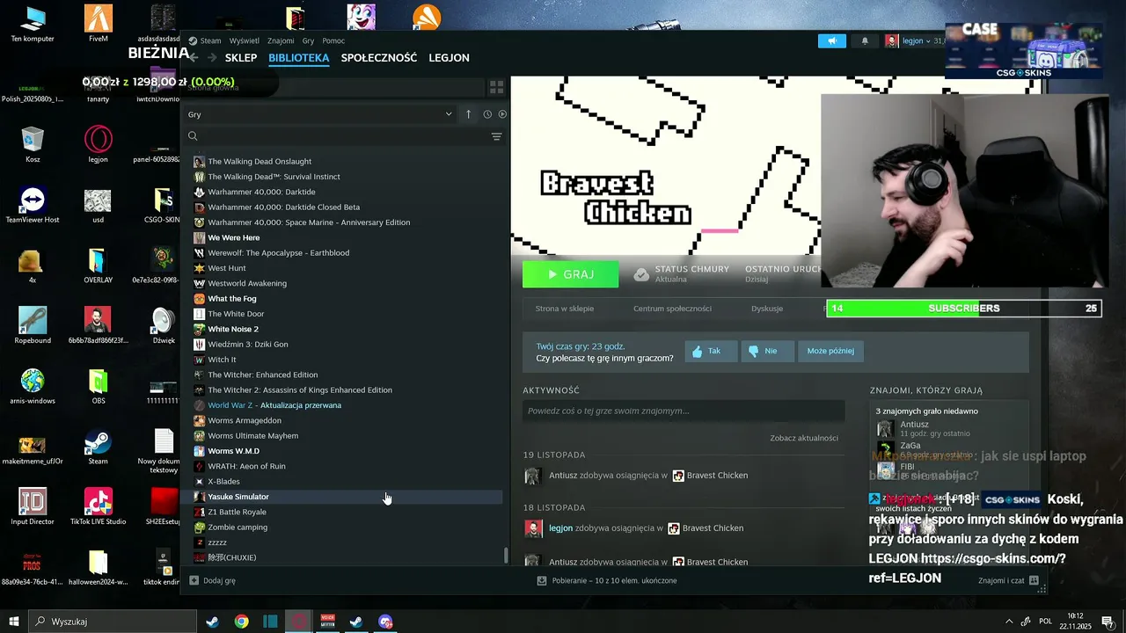Click the sort ascending arrow icon
Image resolution: width=1126 pixels, height=633 pixels.
pyautogui.click(x=468, y=114)
